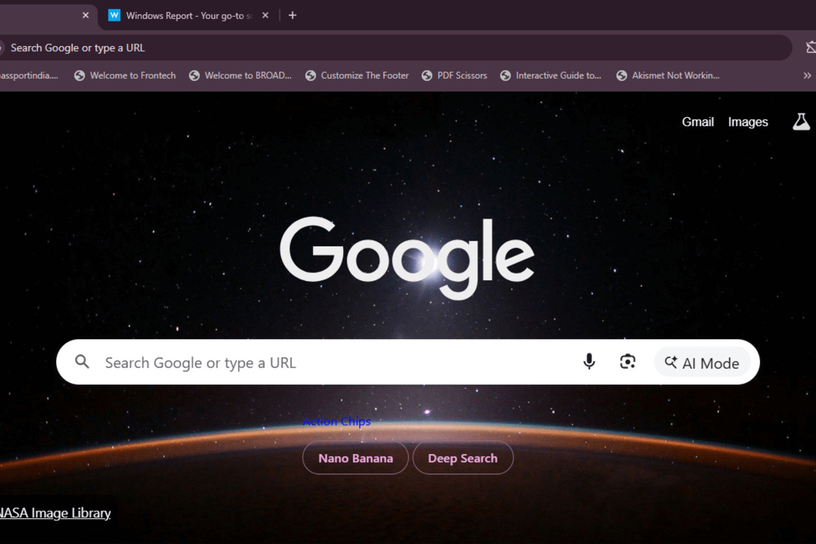The height and width of the screenshot is (544, 816).
Task: Click the voice search microphone icon
Action: (x=589, y=362)
